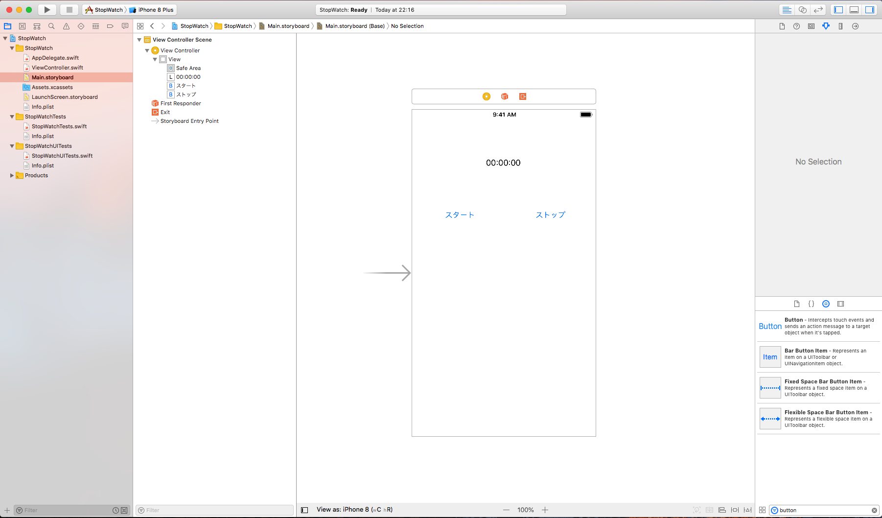Expand the Products group
This screenshot has height=518, width=882.
click(x=12, y=175)
